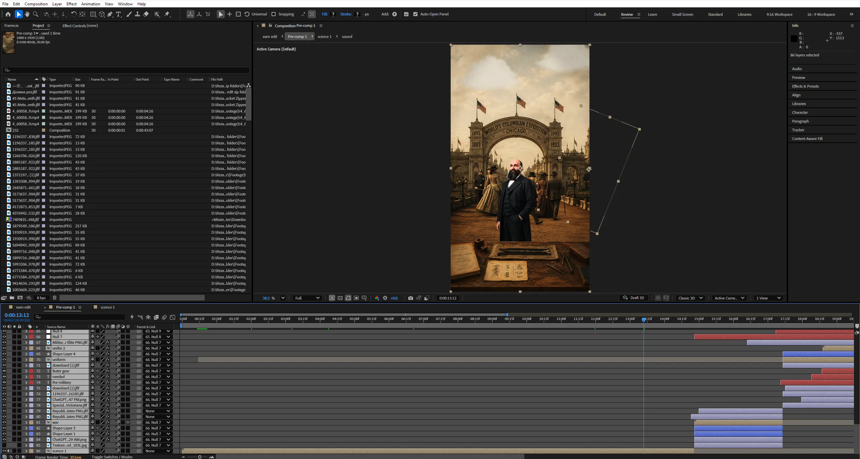Click the 8 bpc color depth button
The width and height of the screenshot is (860, 459).
pyautogui.click(x=41, y=297)
